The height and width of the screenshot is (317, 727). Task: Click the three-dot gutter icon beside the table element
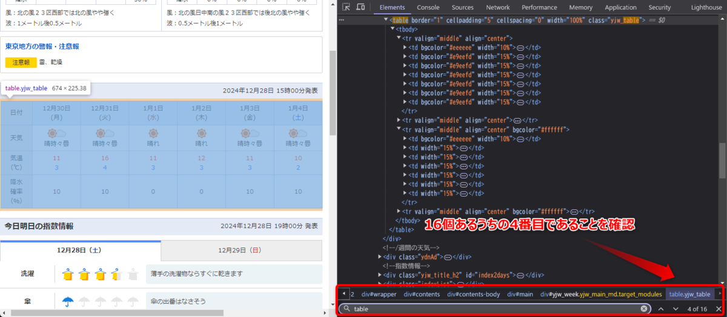pyautogui.click(x=342, y=20)
